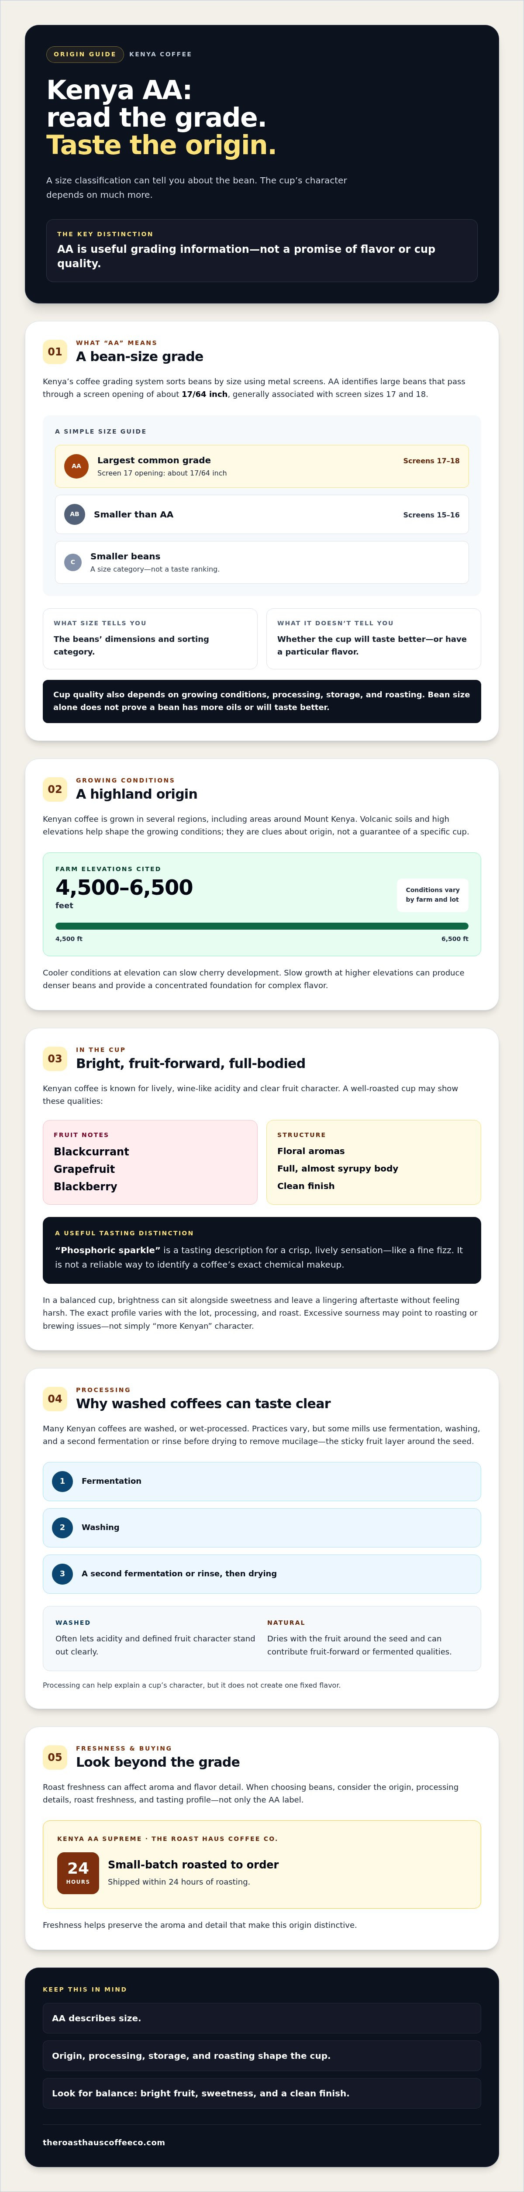The width and height of the screenshot is (524, 2192).
Task: Select step 2 Washing circle
Action: pos(62,1527)
